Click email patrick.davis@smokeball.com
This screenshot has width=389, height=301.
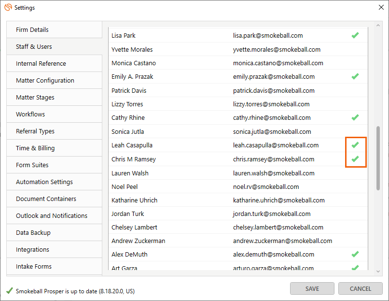tap(274, 91)
